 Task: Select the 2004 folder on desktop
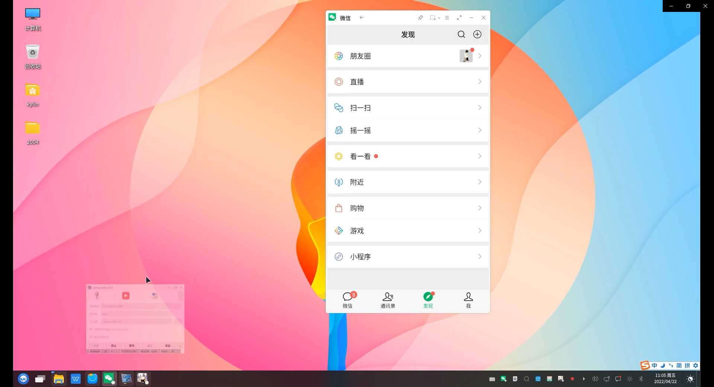point(33,133)
